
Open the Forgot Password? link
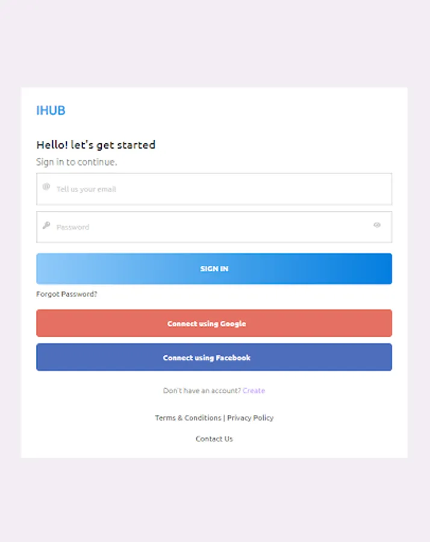(x=67, y=294)
